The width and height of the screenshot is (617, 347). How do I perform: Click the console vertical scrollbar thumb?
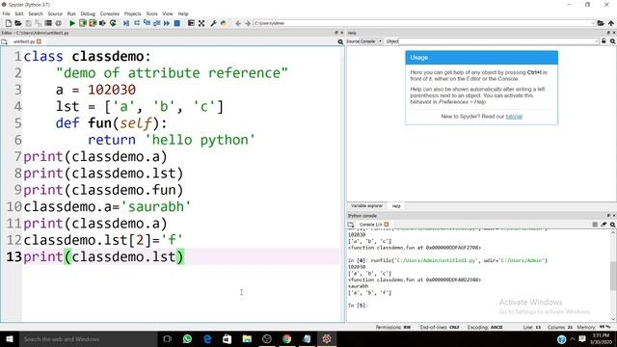click(x=613, y=277)
